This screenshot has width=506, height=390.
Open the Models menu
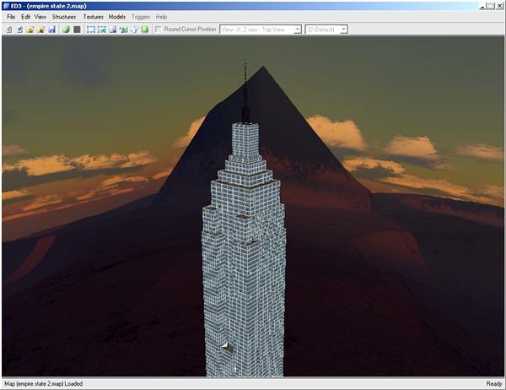coord(117,17)
